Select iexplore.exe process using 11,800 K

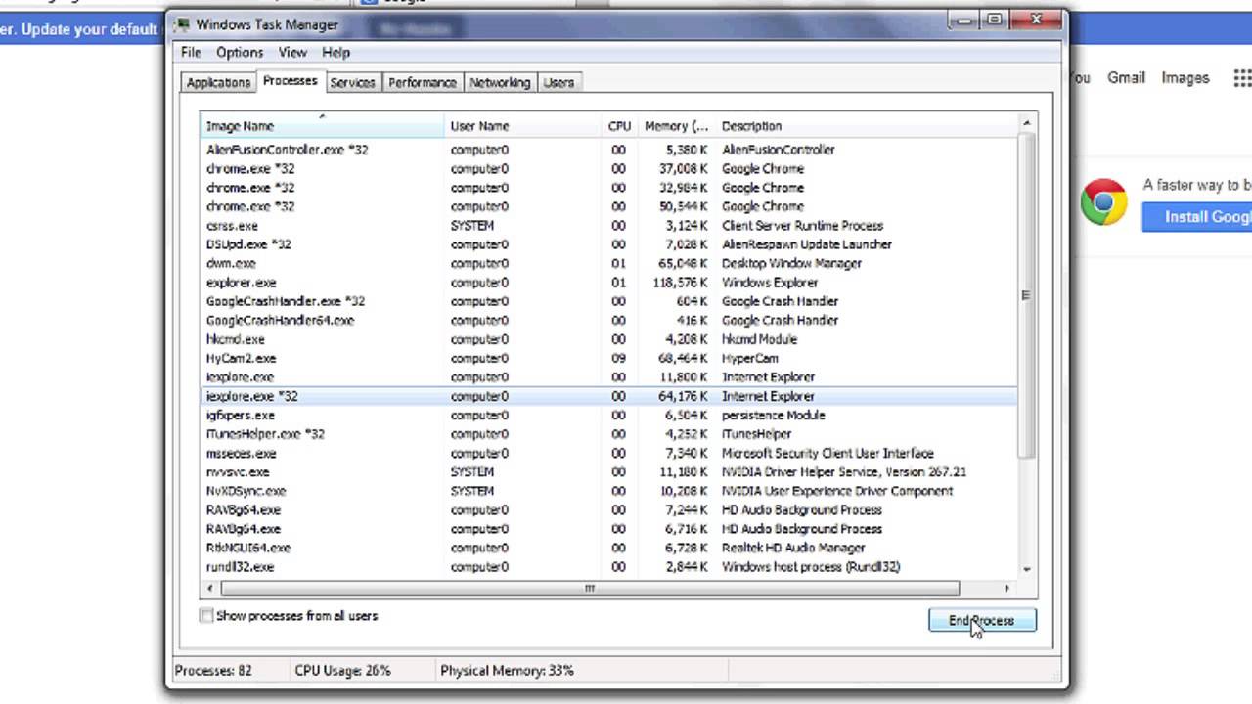[x=608, y=376]
